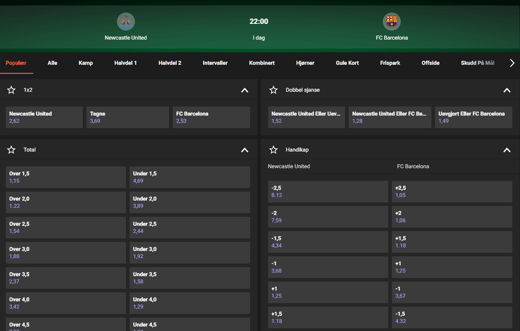Choose Barcelona handicap +1,5 at 1.18
Viewport: 520px width, 331px height.
452,242
